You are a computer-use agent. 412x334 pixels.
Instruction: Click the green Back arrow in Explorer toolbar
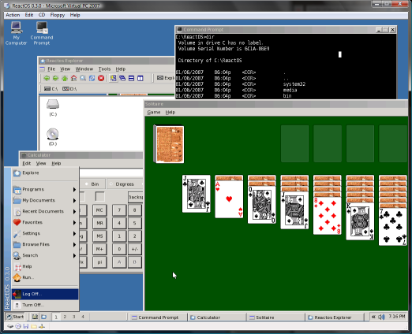pos(47,78)
